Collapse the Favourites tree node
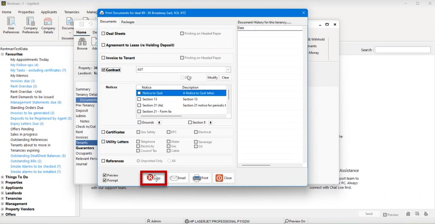This screenshot has height=224, width=435. coord(3,54)
